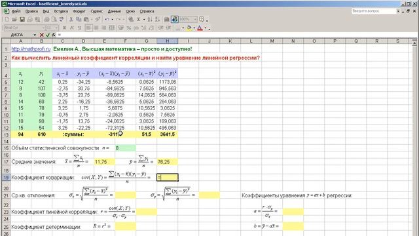Image resolution: width=419 pixels, height=236 pixels.
Task: Apply the red Font Color button
Action: click(x=200, y=28)
